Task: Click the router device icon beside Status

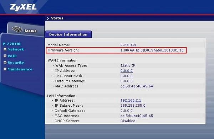Action: pyautogui.click(x=17, y=29)
